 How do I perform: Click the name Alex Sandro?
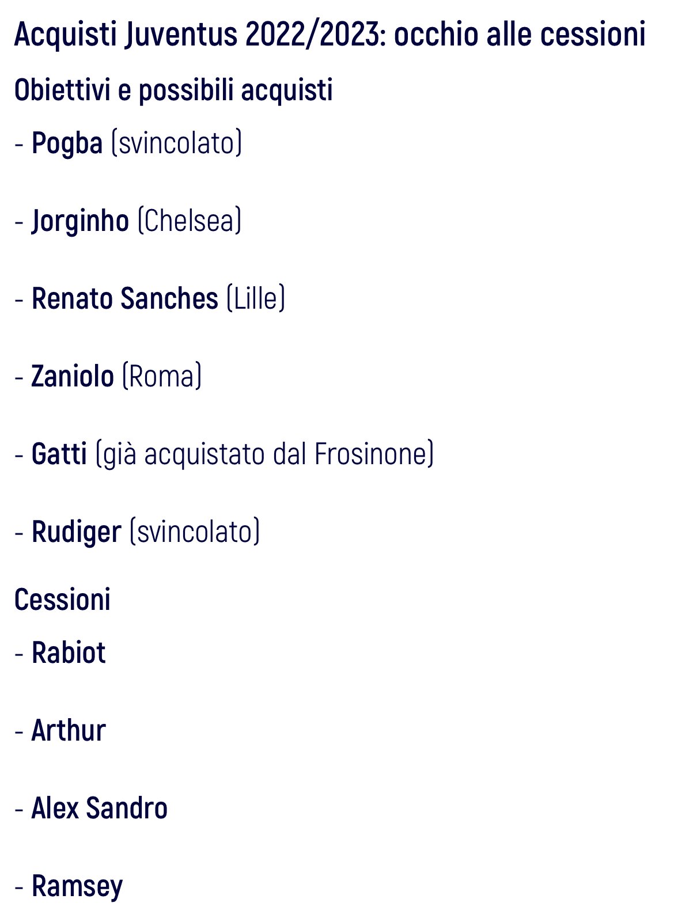pyautogui.click(x=100, y=808)
